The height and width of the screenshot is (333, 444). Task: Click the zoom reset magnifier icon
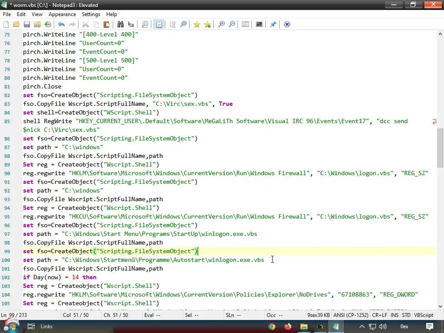coord(183,24)
